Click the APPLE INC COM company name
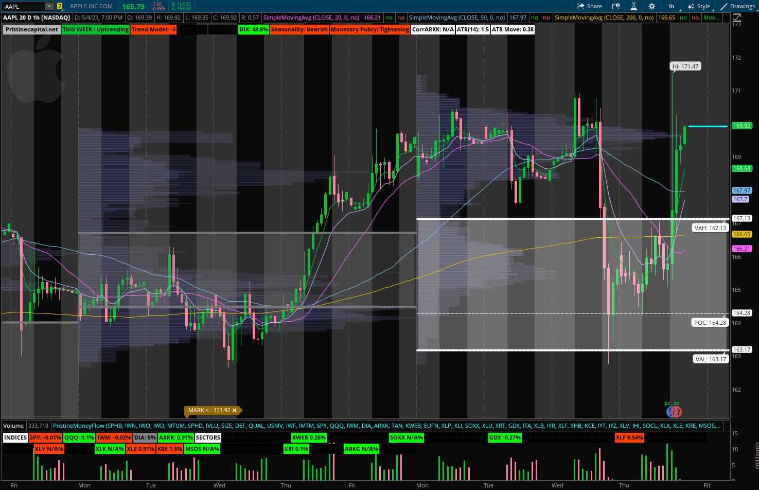Image resolution: width=759 pixels, height=490 pixels. coord(91,6)
